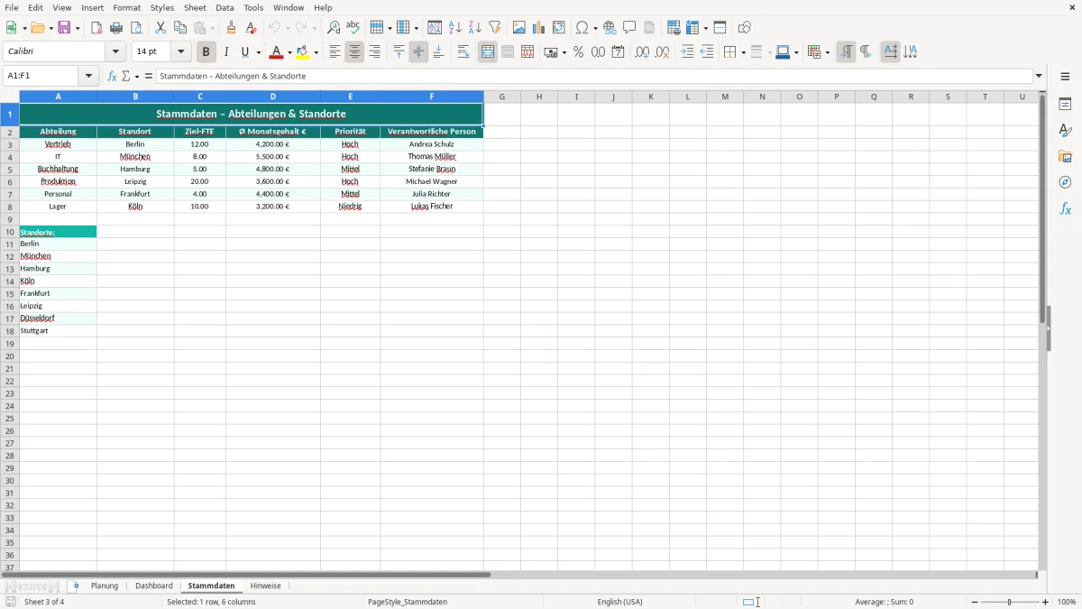1082x609 pixels.
Task: Click the Copy icon
Action: [180, 28]
